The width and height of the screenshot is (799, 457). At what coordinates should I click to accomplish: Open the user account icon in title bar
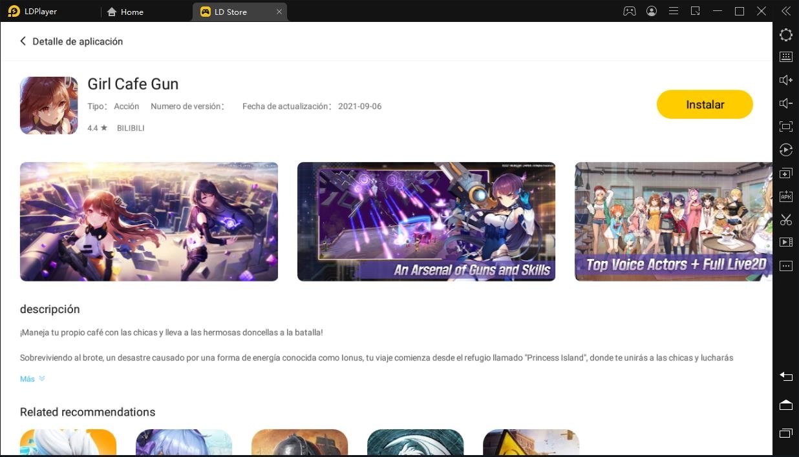[651, 11]
